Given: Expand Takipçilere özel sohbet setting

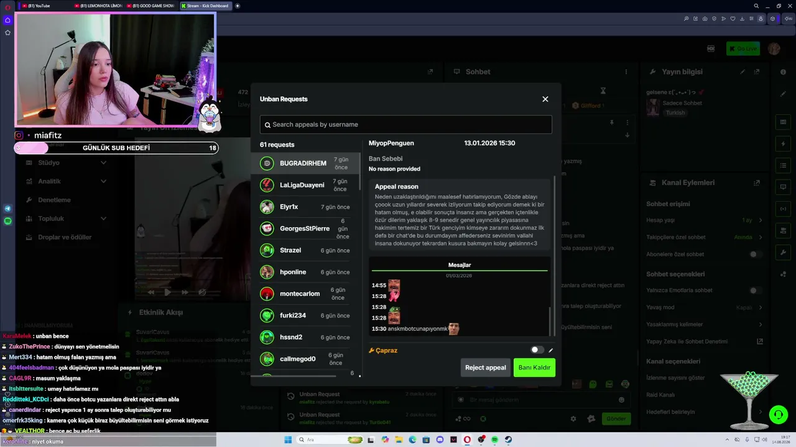Looking at the screenshot, I should [x=760, y=237].
